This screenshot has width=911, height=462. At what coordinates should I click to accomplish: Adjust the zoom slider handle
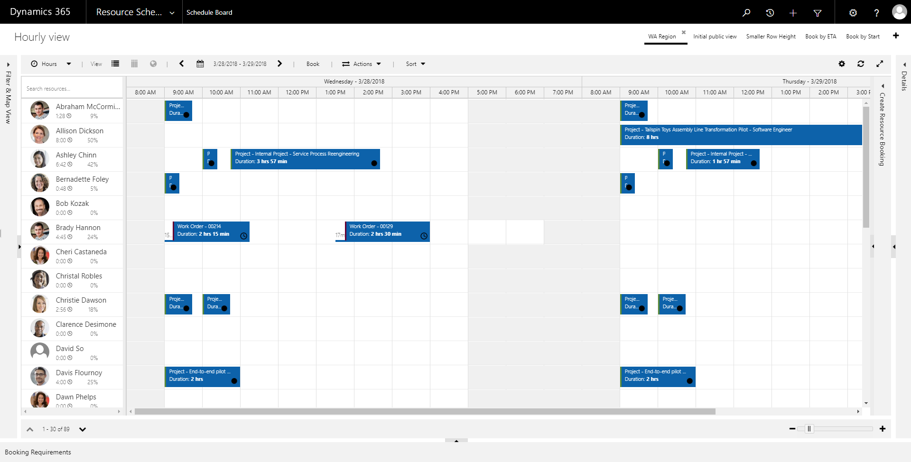pyautogui.click(x=809, y=429)
